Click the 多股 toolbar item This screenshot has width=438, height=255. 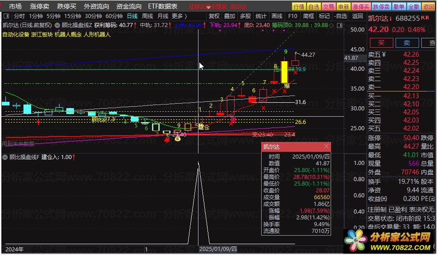click(245, 16)
